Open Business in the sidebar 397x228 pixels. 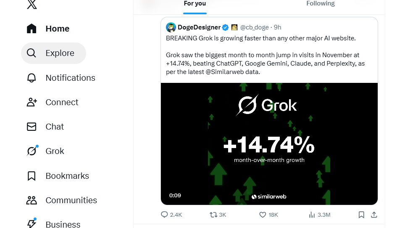[53, 224]
